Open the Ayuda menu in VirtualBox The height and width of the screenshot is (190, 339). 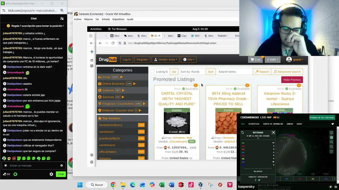(x=130, y=19)
